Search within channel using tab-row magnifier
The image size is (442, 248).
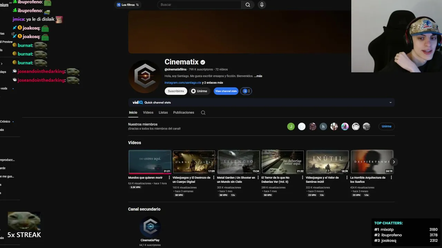pos(203,113)
